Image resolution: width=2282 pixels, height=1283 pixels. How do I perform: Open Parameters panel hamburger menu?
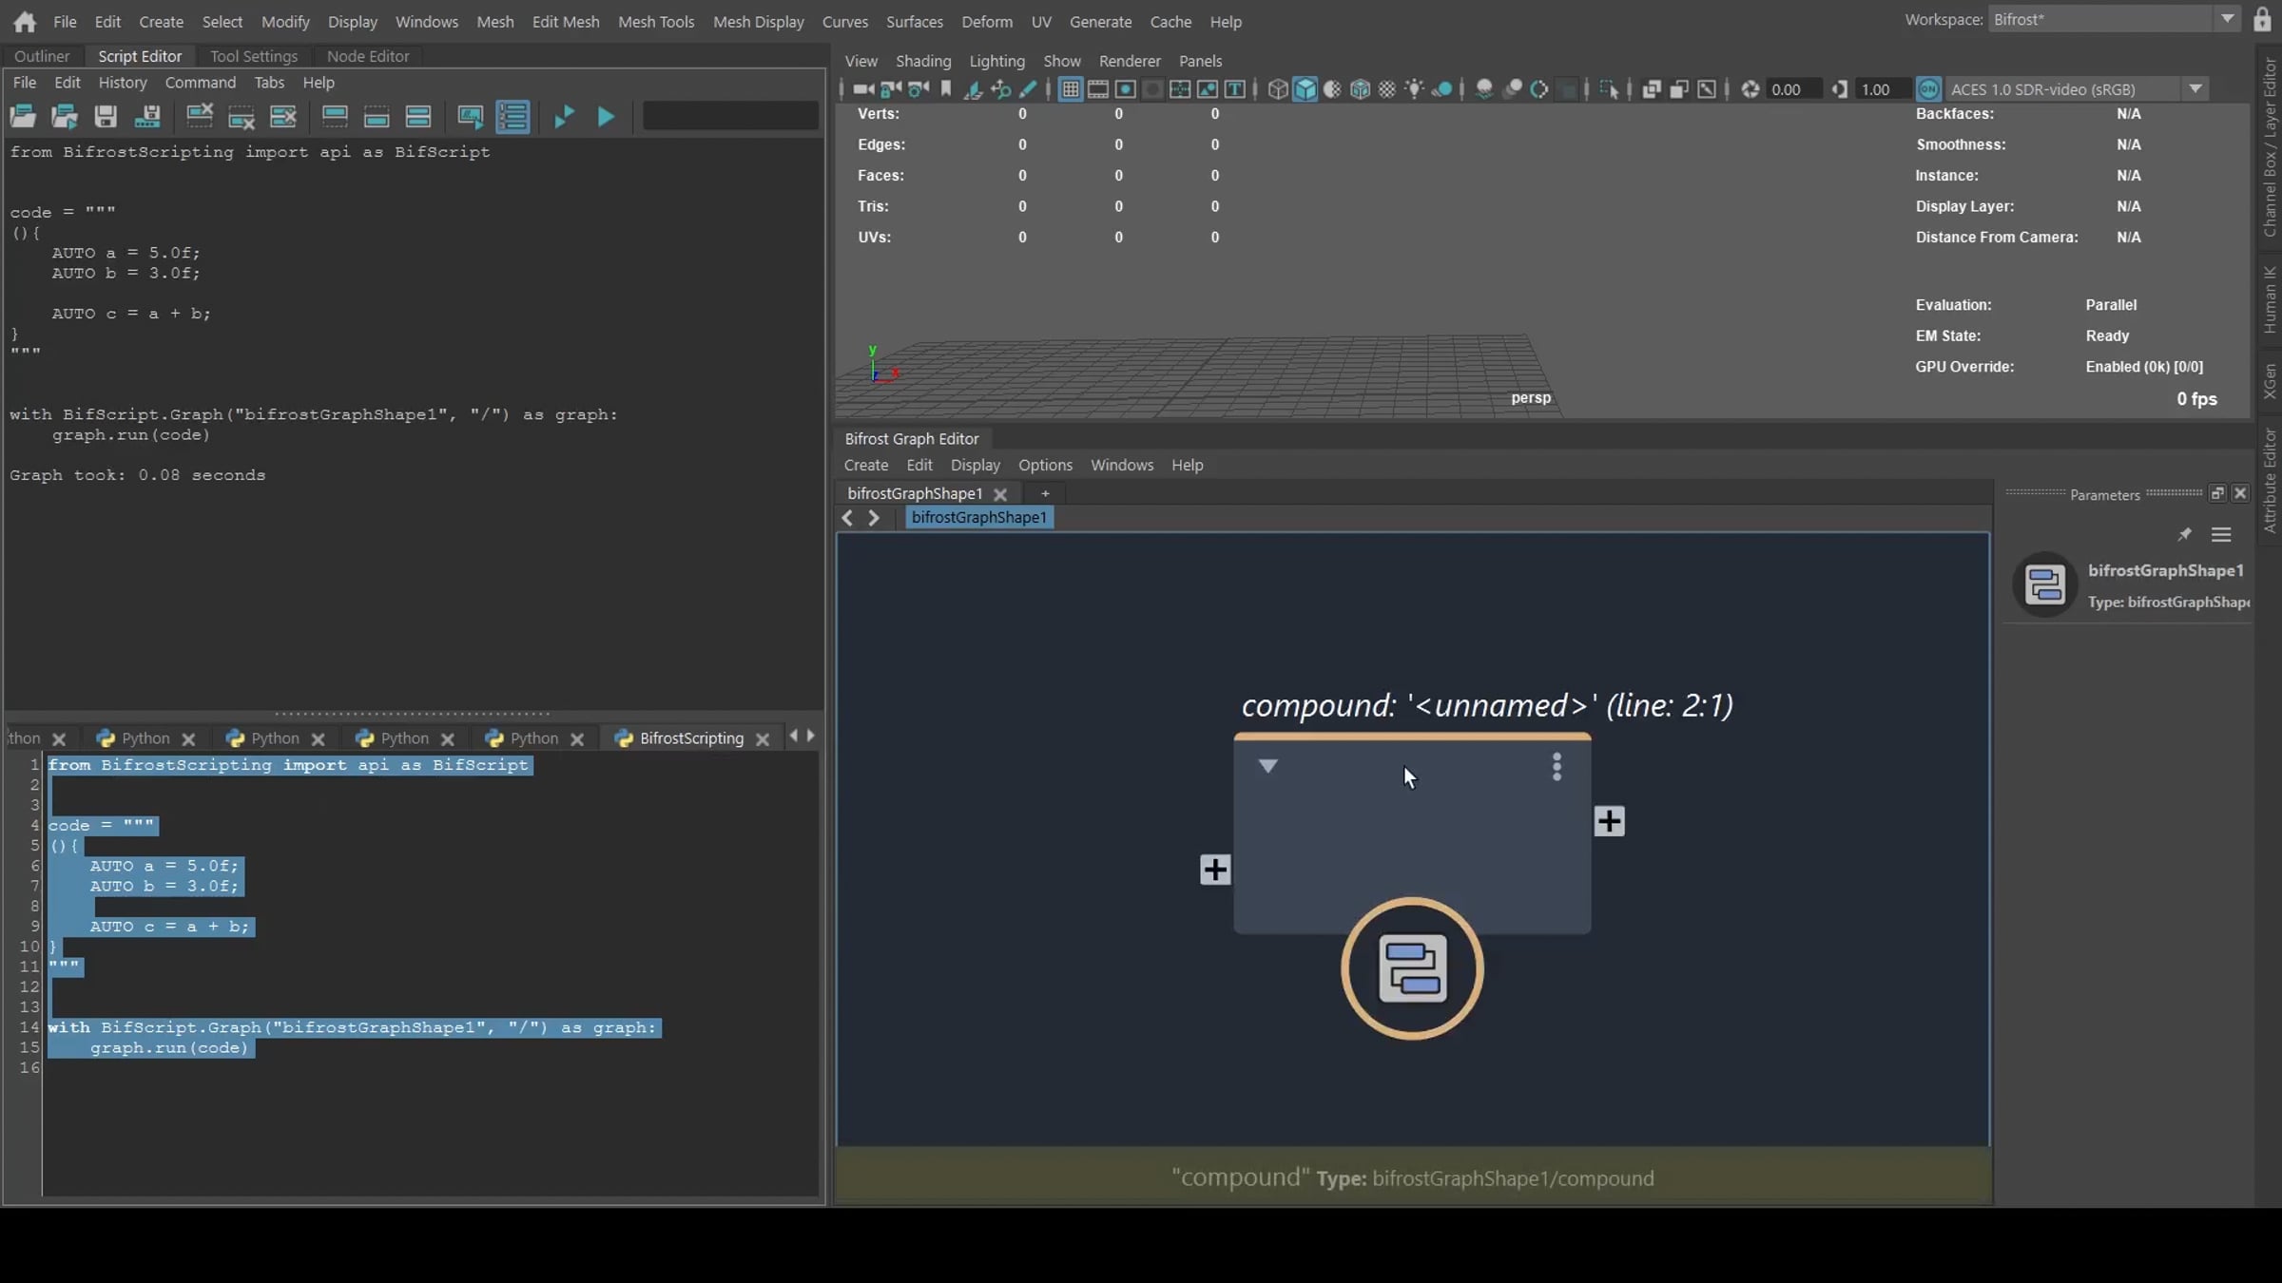[x=2221, y=535]
